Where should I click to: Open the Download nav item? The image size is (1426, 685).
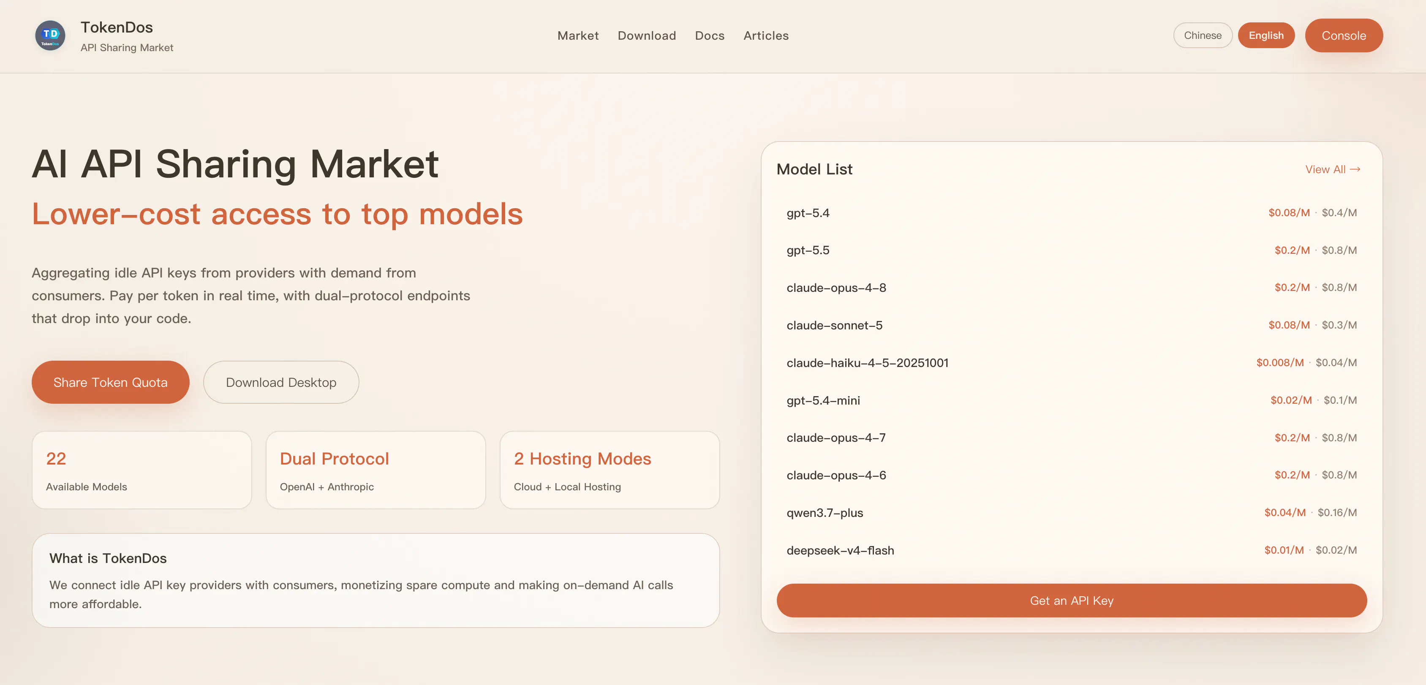click(x=647, y=35)
